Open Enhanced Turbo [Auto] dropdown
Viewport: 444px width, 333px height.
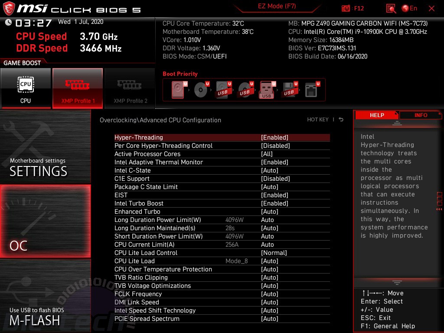pyautogui.click(x=270, y=211)
